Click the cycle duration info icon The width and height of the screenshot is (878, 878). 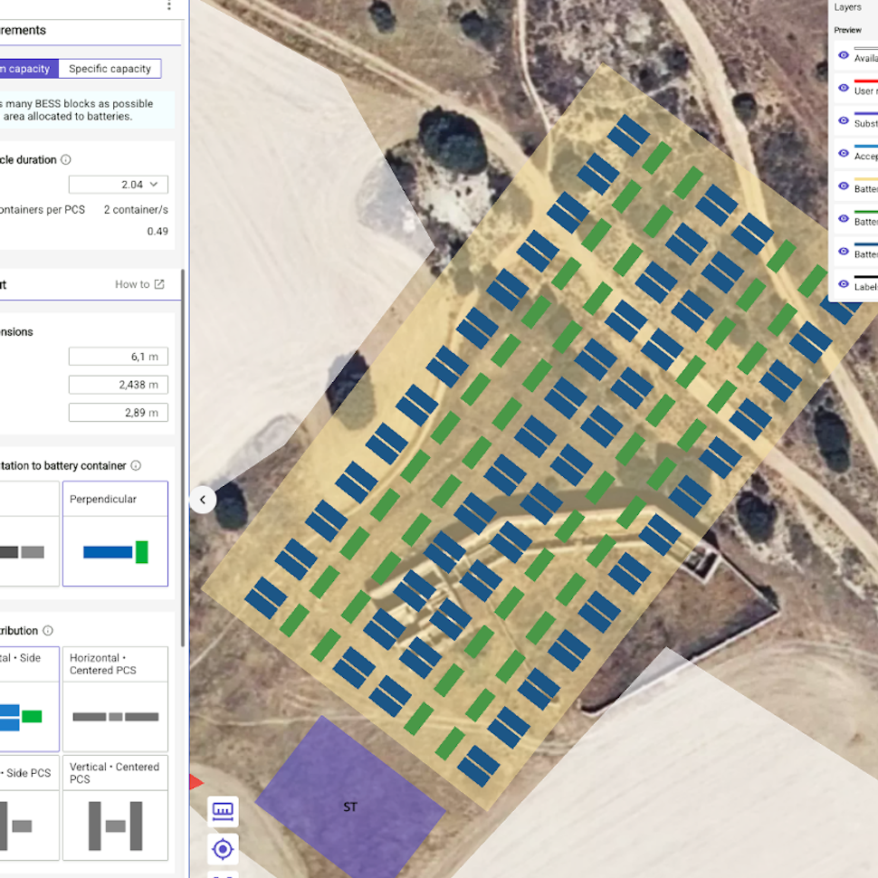(x=65, y=160)
